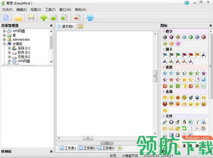The image size is (213, 158).
Task: Insert the red X progress icon
Action: (165, 86)
